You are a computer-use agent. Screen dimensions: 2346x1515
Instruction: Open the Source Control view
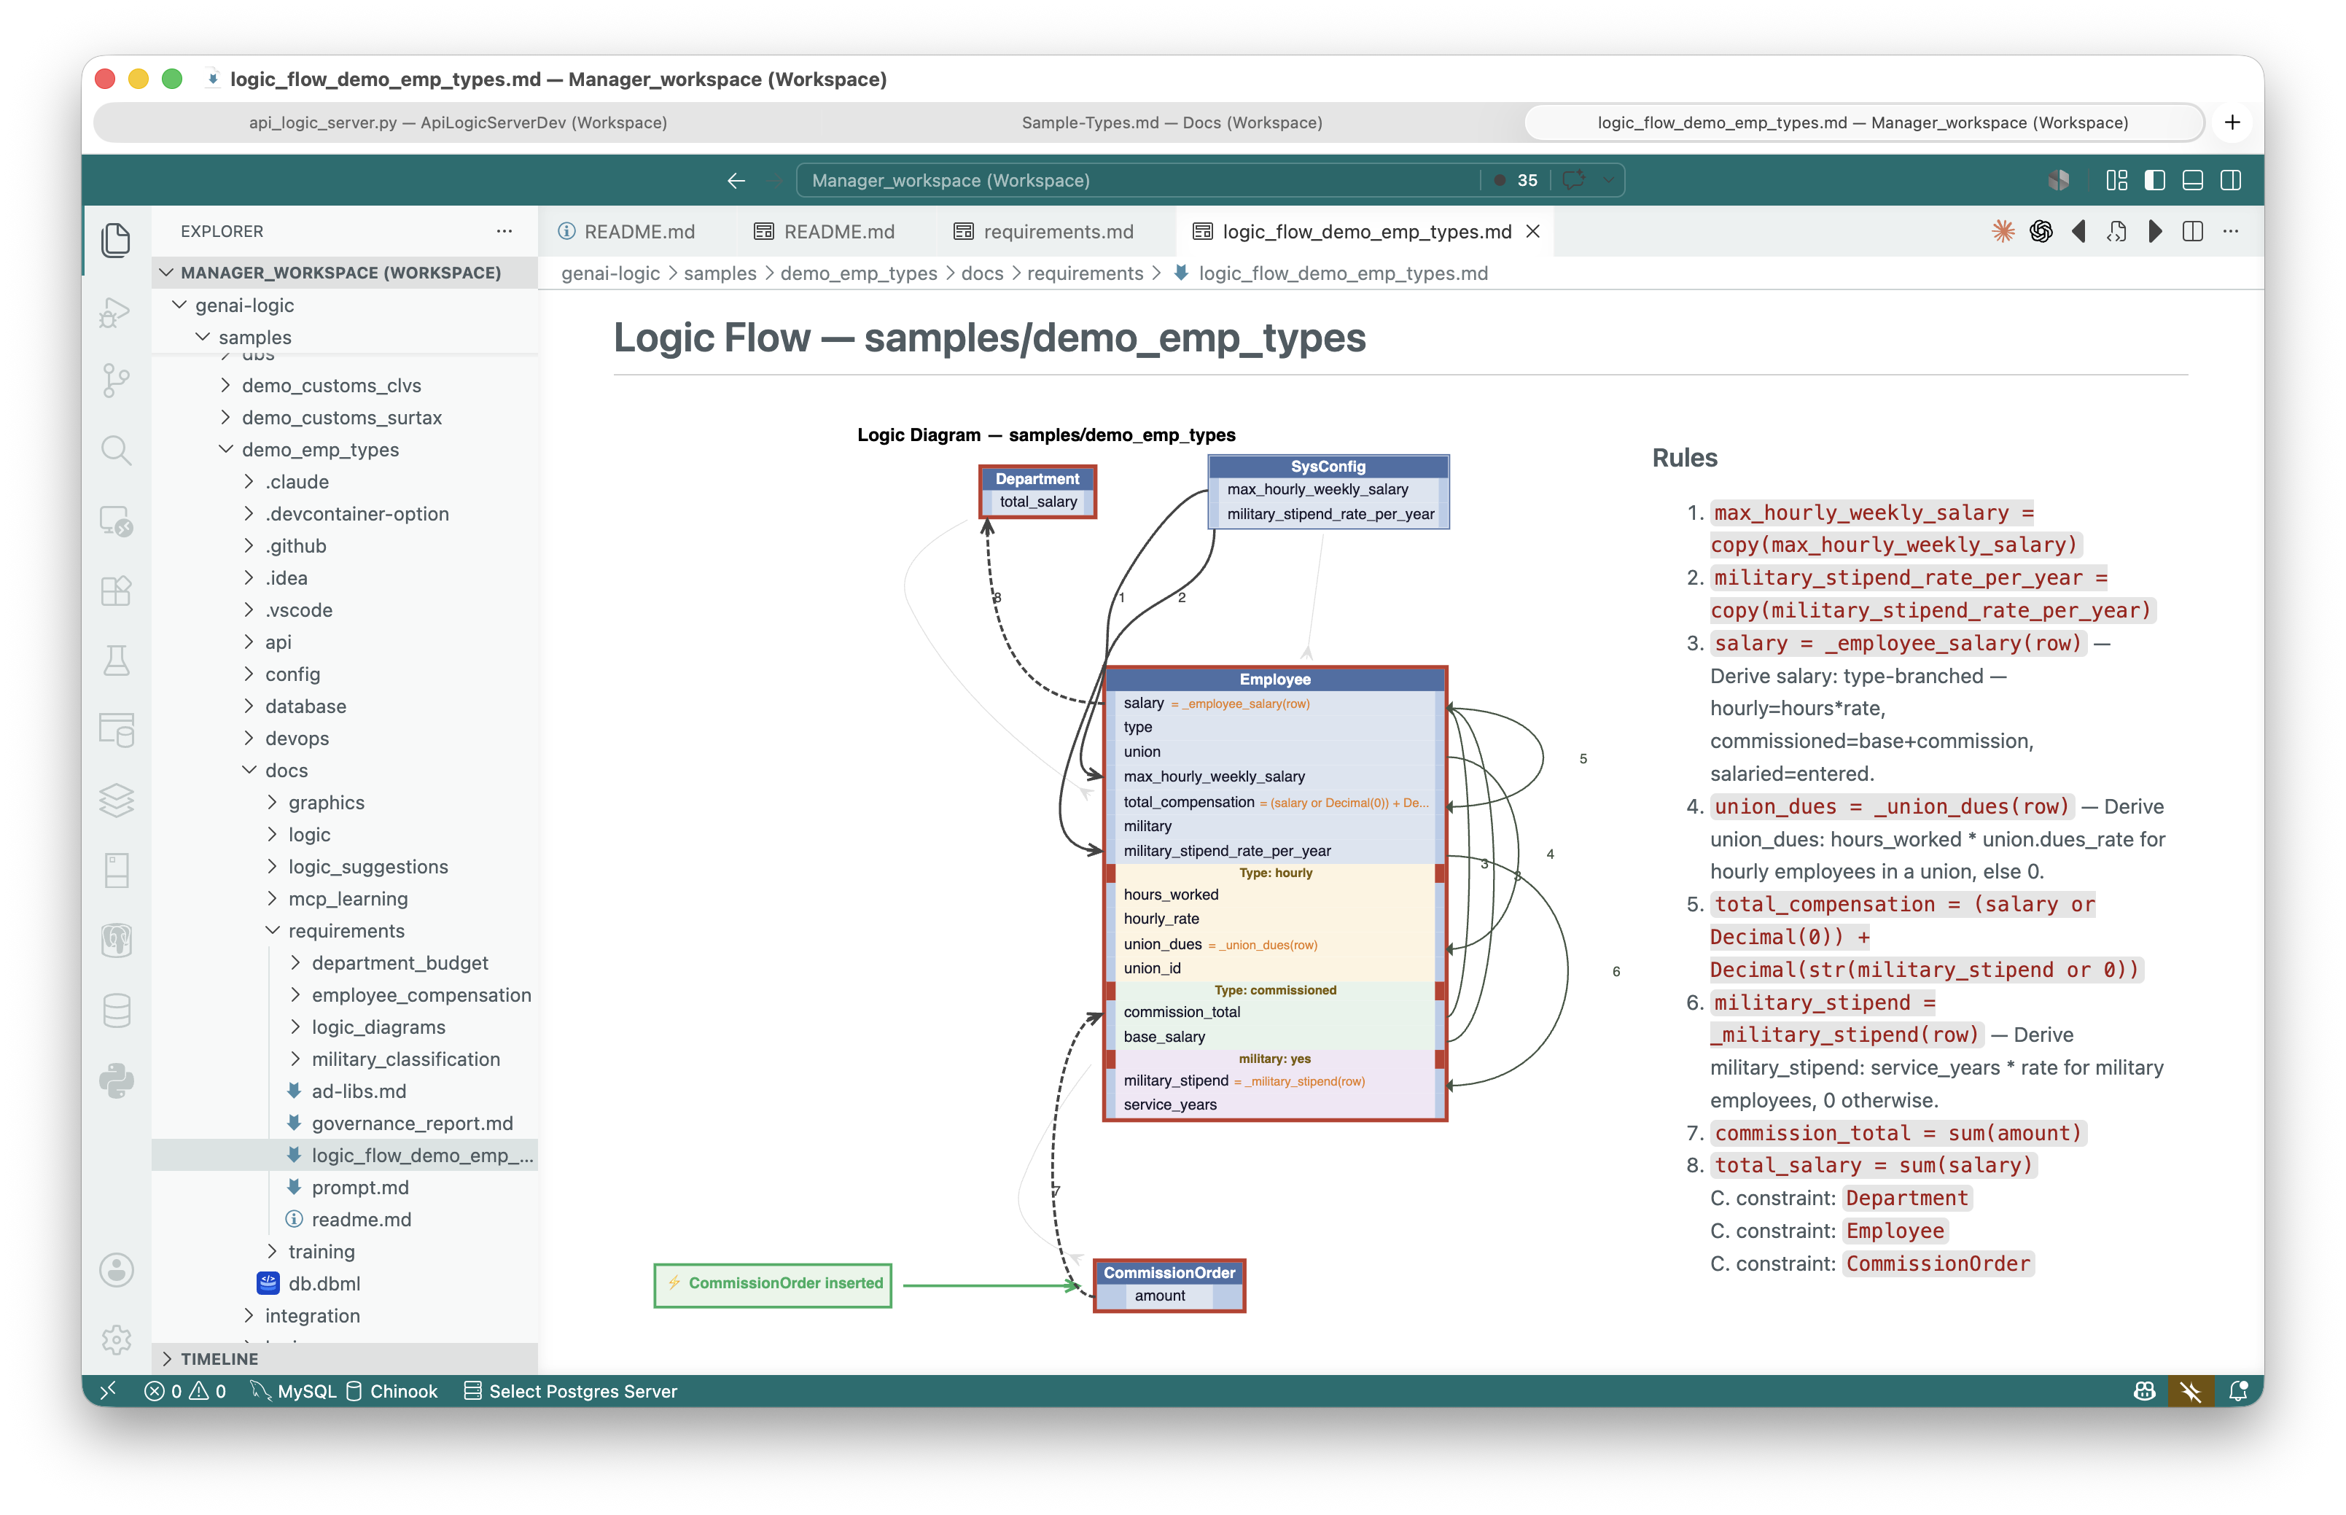click(x=116, y=381)
